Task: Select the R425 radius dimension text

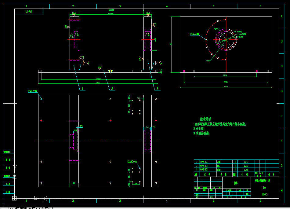Action: click(x=208, y=61)
